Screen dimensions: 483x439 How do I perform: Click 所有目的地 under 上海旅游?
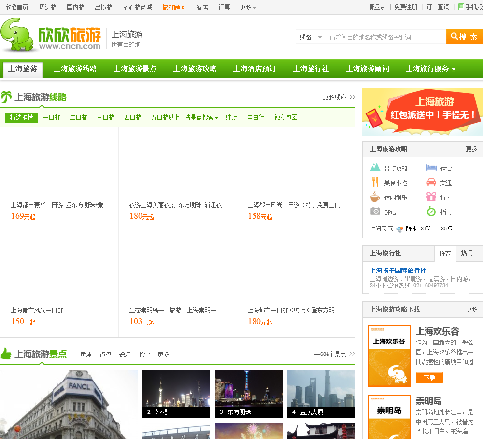click(x=126, y=44)
